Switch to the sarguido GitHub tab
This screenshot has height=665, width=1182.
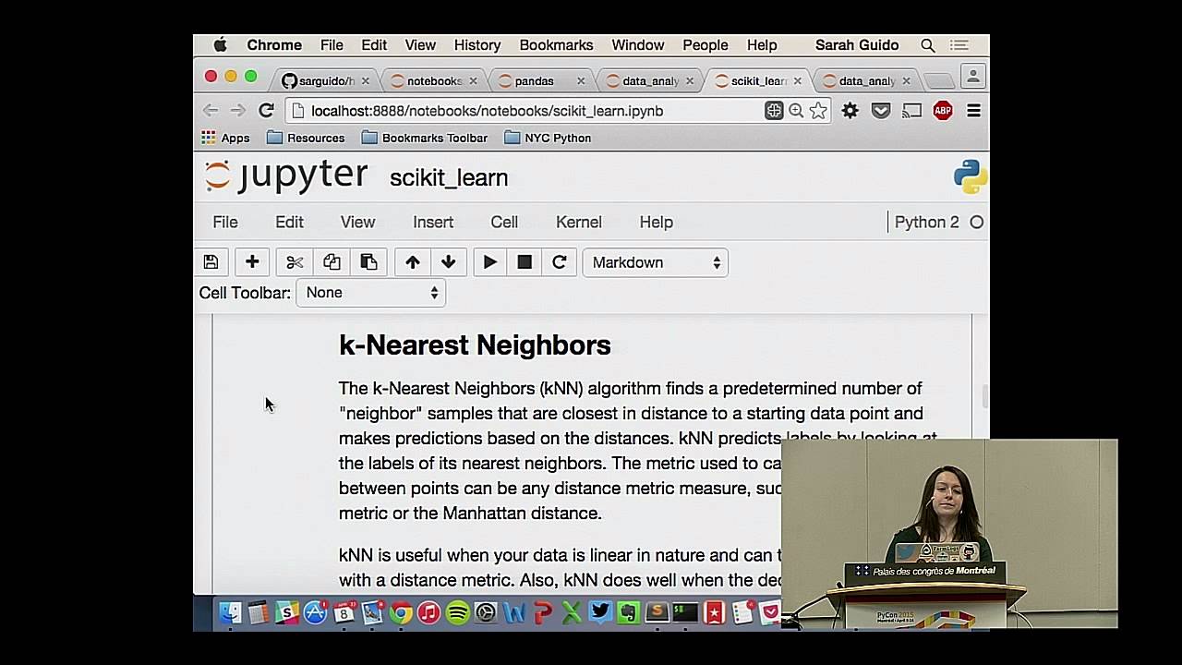(325, 81)
